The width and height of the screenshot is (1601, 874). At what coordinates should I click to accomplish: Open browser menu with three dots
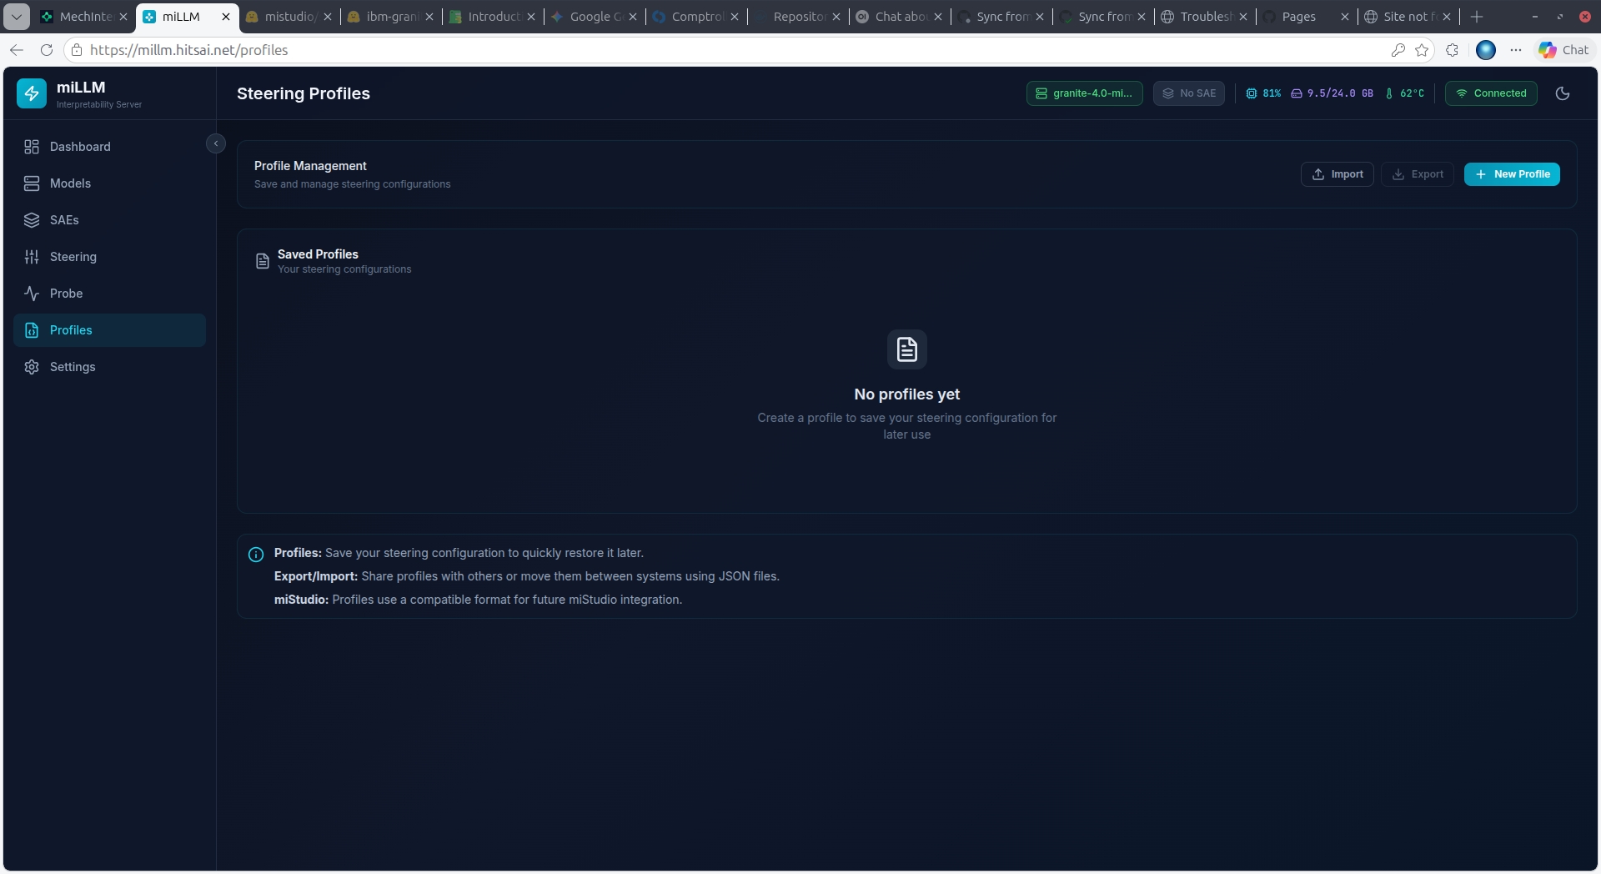point(1517,50)
